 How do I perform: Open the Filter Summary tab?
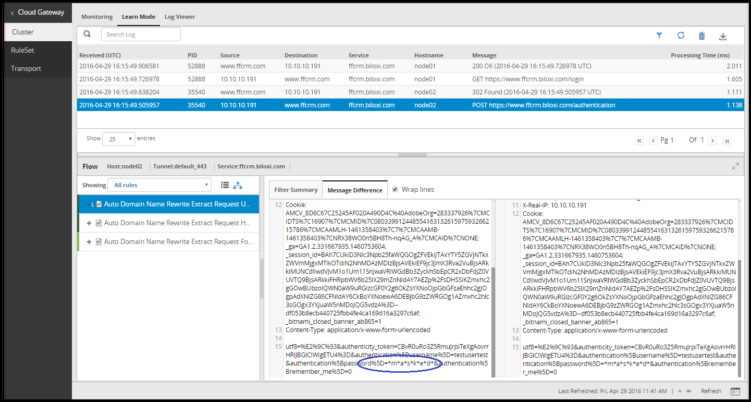tap(296, 190)
